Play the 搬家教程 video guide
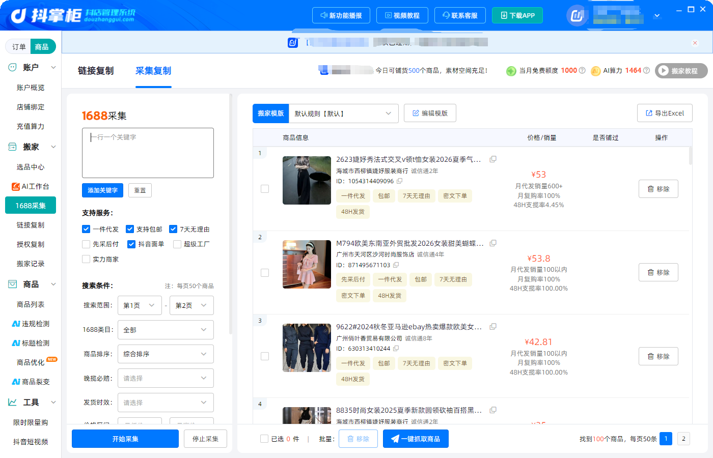Image resolution: width=713 pixels, height=458 pixels. [x=681, y=71]
